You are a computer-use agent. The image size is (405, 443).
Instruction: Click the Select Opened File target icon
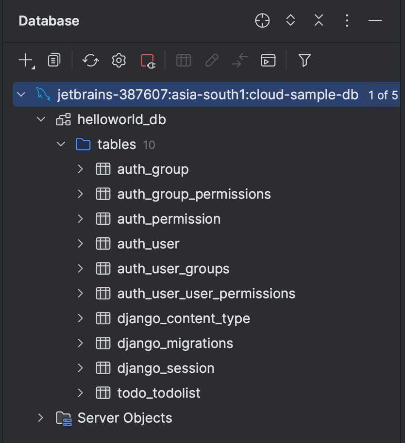click(262, 20)
